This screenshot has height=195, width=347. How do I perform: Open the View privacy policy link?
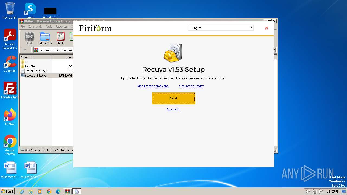[x=191, y=86]
